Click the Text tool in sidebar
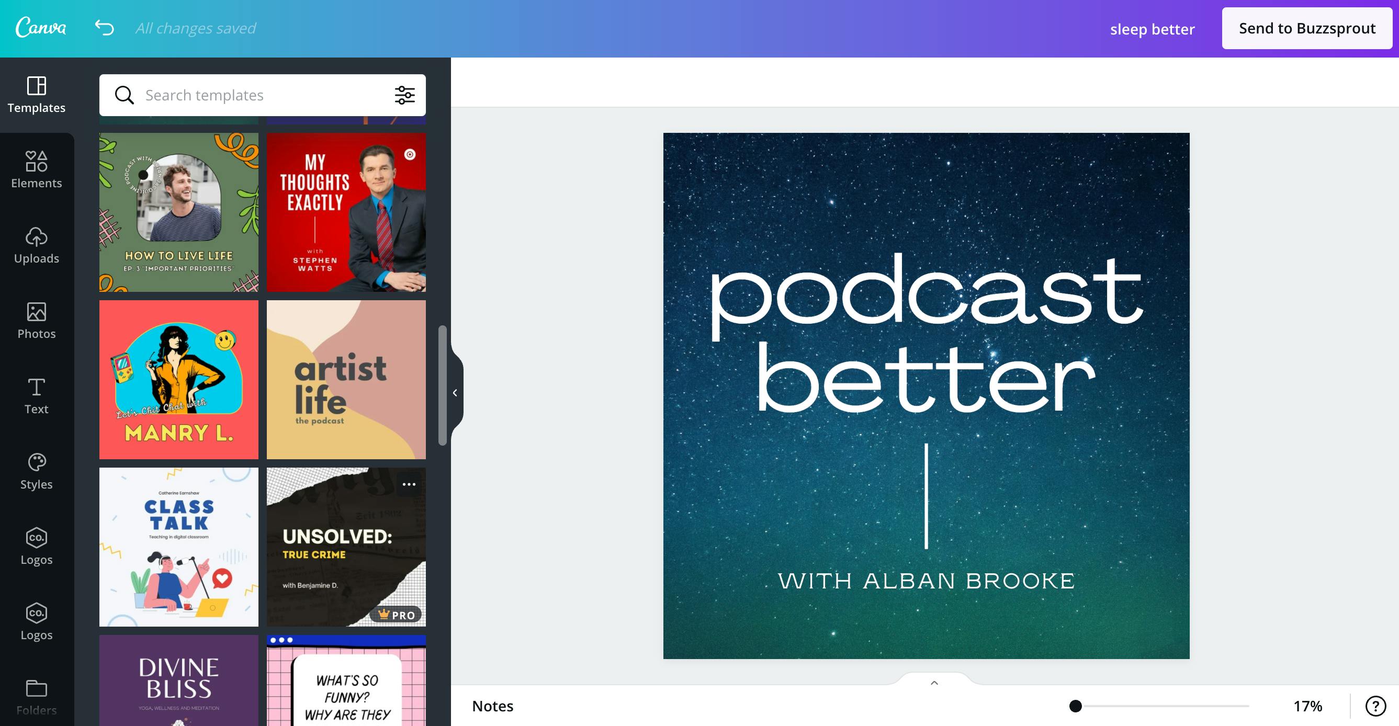1399x726 pixels. 36,396
